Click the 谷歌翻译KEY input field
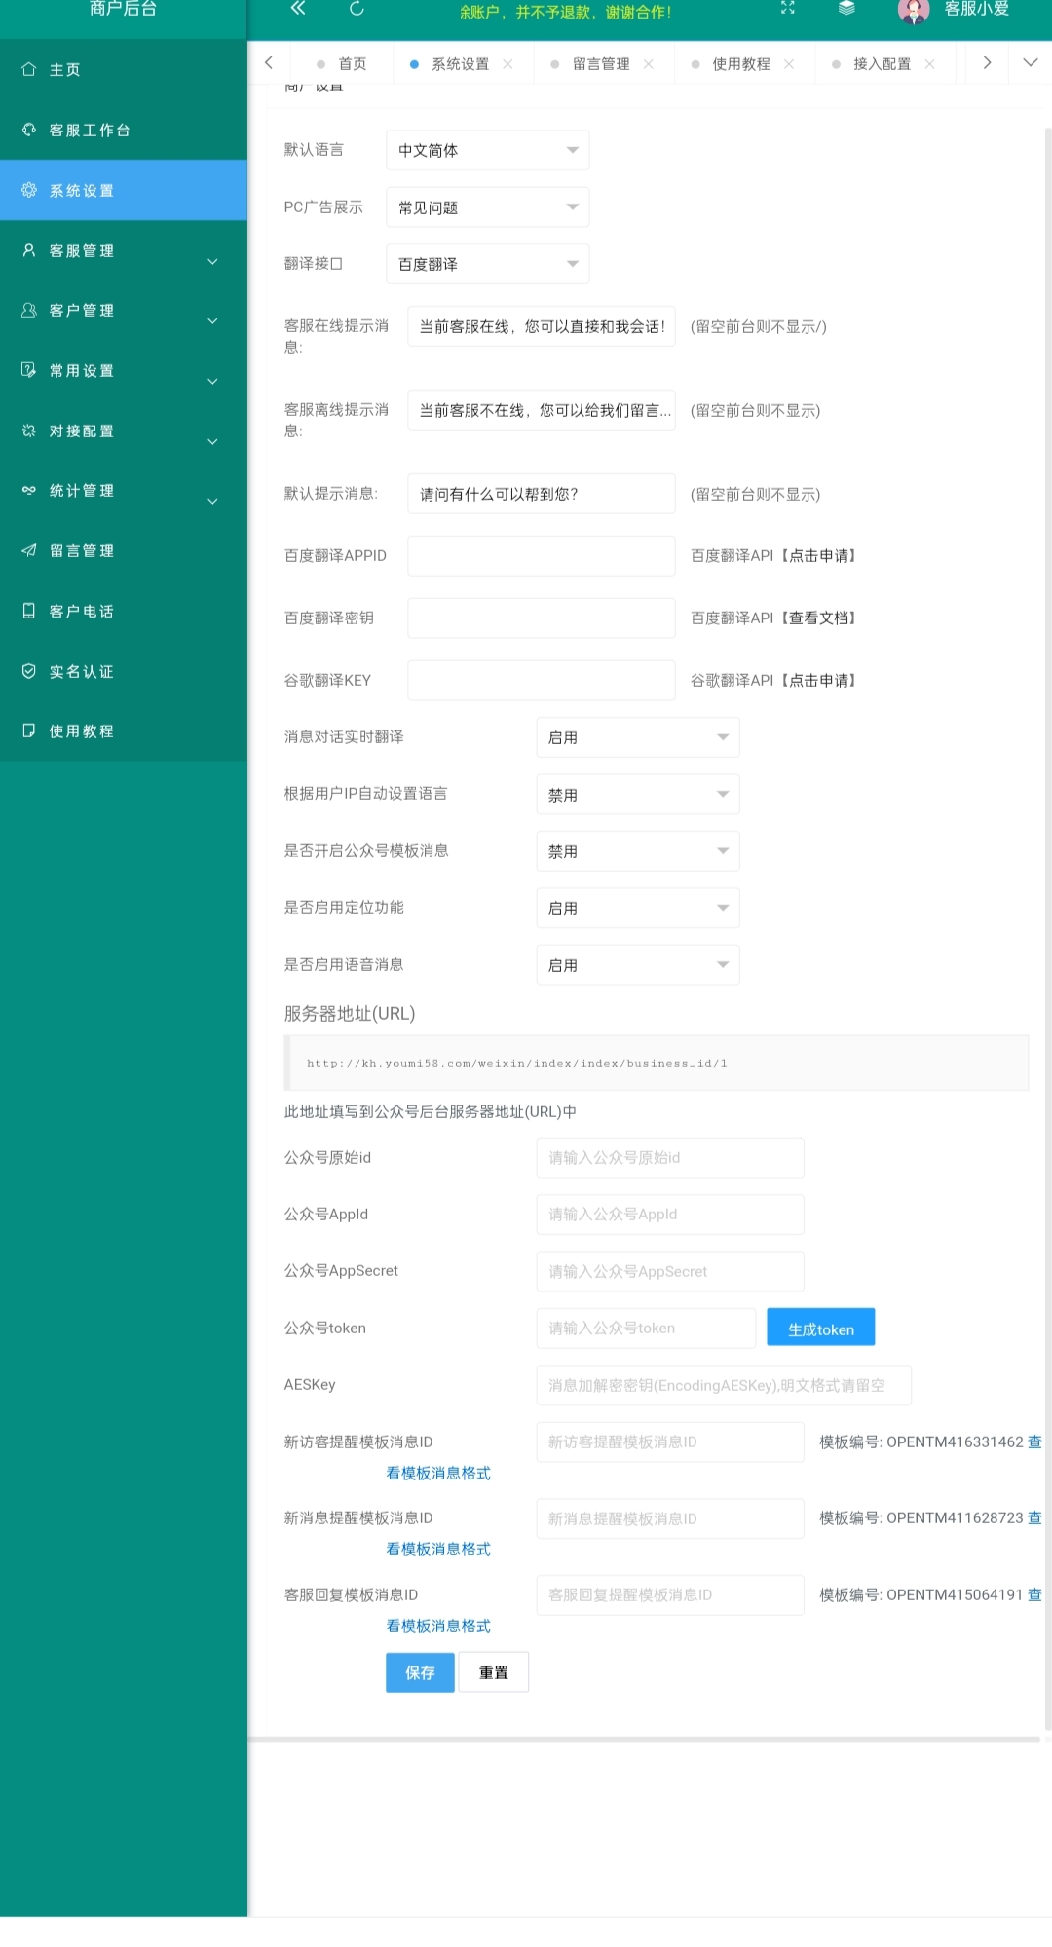 (542, 680)
